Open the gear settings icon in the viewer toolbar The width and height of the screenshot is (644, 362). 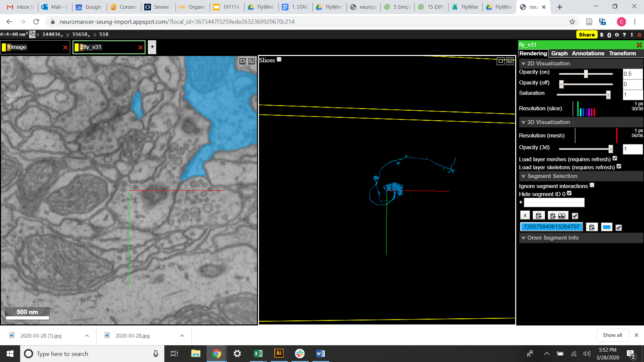pyautogui.click(x=617, y=35)
